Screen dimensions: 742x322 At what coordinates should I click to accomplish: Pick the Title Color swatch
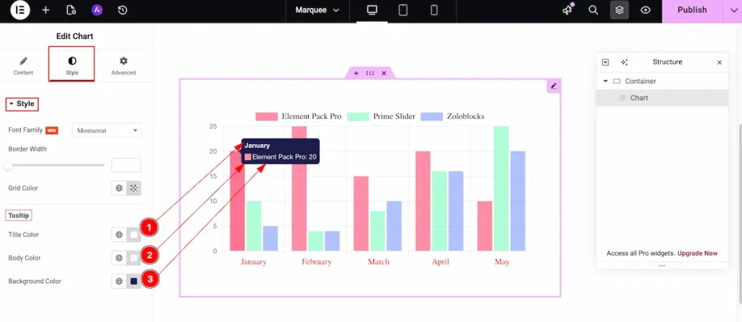pyautogui.click(x=134, y=234)
